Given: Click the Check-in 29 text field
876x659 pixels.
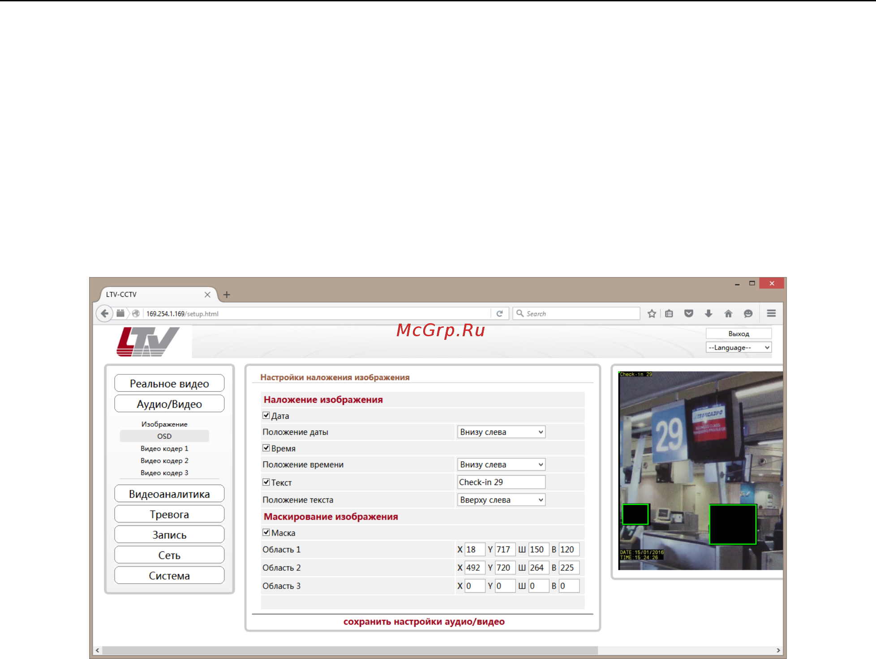Looking at the screenshot, I should pos(501,482).
